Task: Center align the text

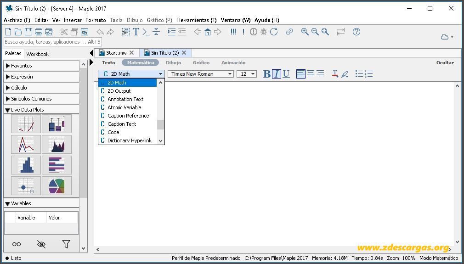Action: [311, 73]
